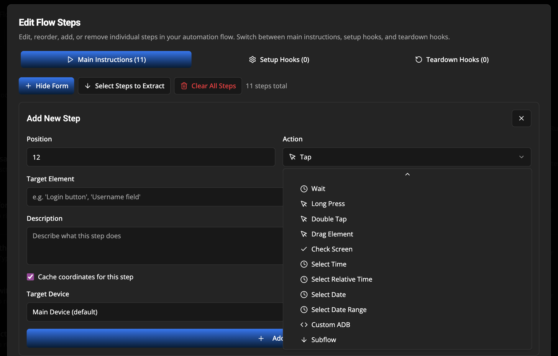Click the checkmark icon beside Check Screen
Viewport: 558px width, 356px height.
[x=304, y=249]
